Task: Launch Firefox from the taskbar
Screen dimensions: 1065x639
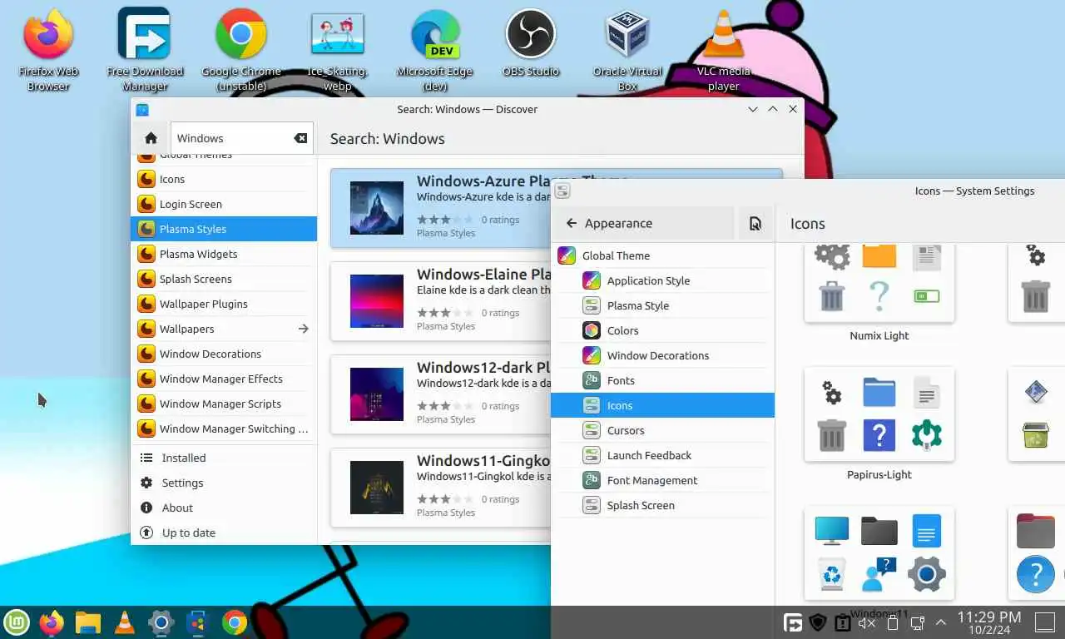Action: (x=52, y=622)
